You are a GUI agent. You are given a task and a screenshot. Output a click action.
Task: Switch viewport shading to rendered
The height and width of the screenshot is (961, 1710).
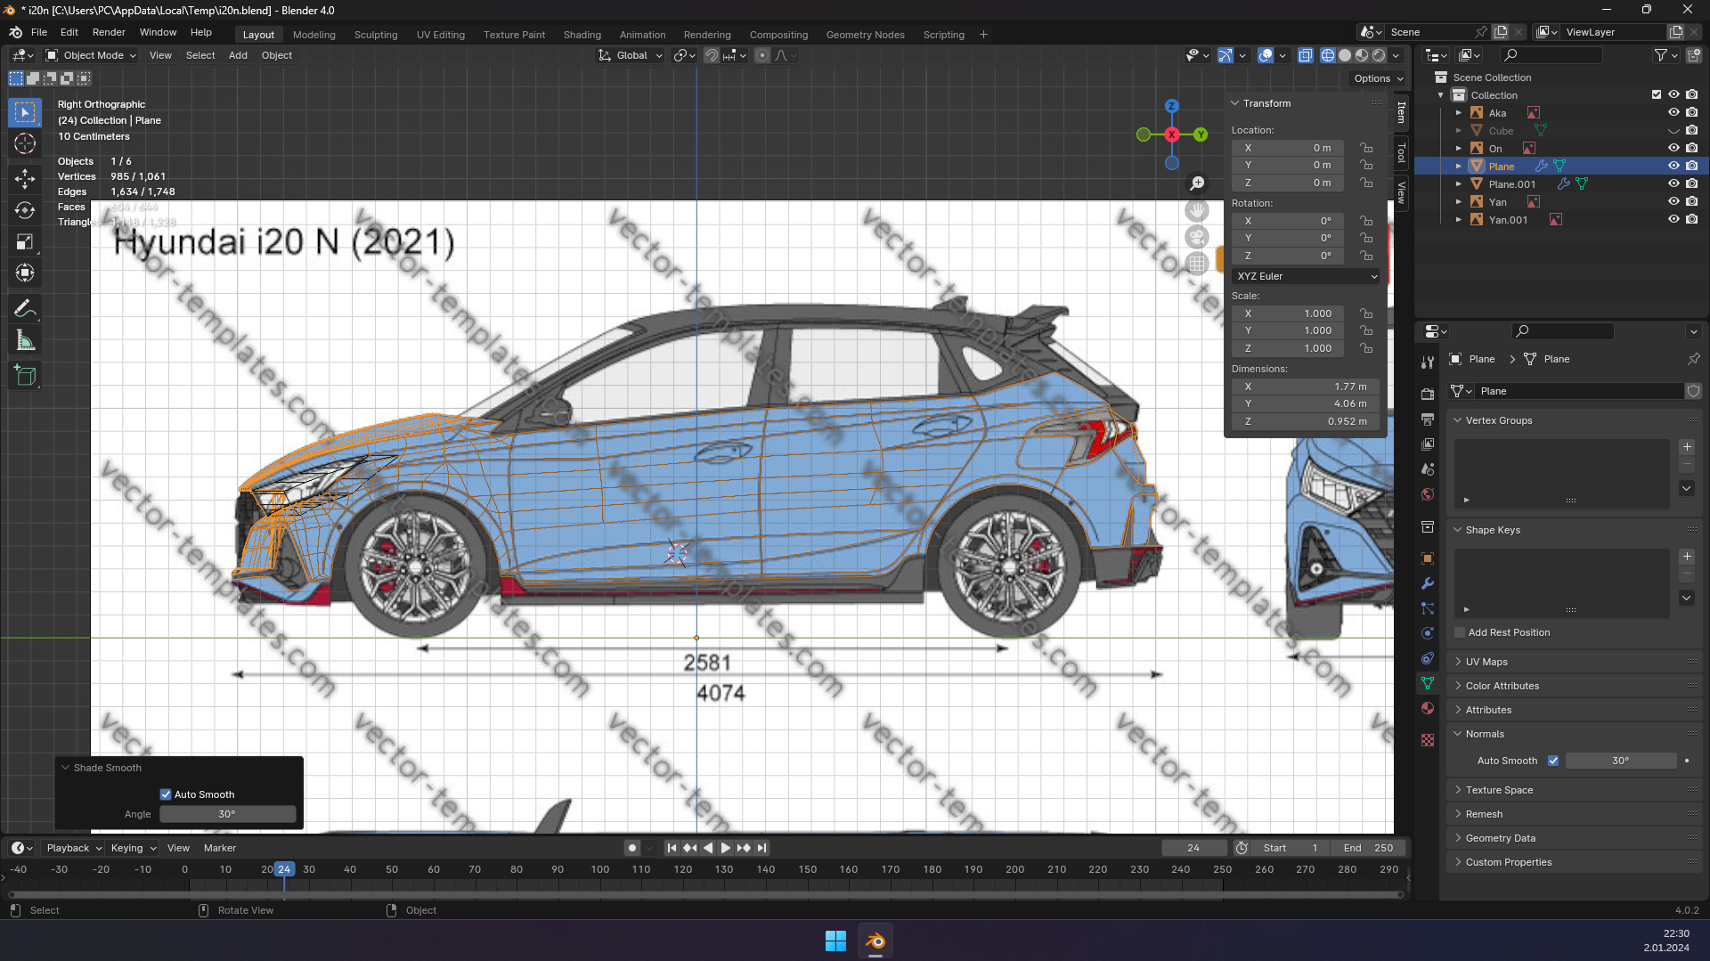(x=1379, y=55)
